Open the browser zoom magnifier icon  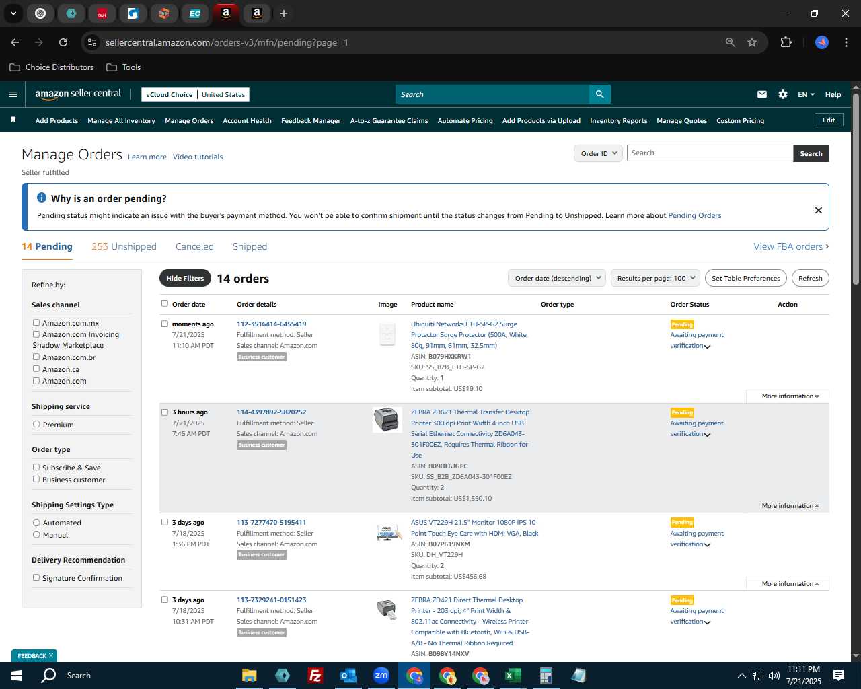(x=731, y=42)
